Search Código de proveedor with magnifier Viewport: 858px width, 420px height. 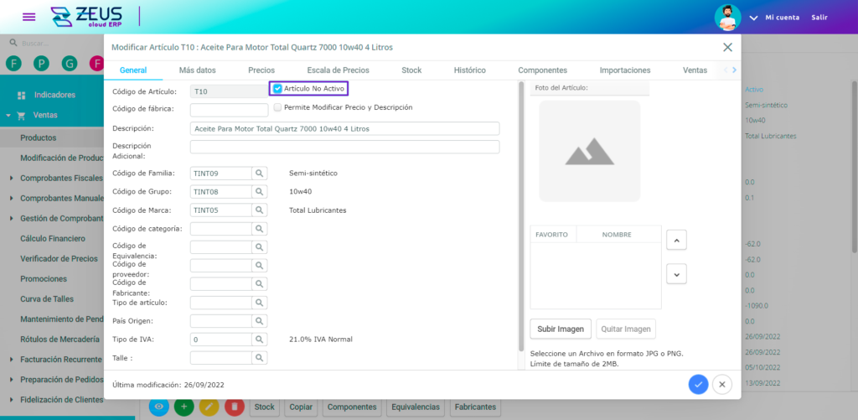coord(260,266)
